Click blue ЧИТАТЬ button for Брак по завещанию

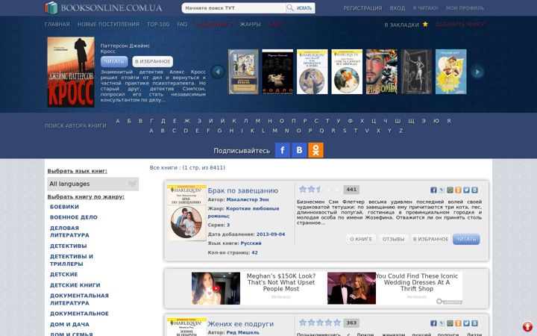(x=466, y=239)
